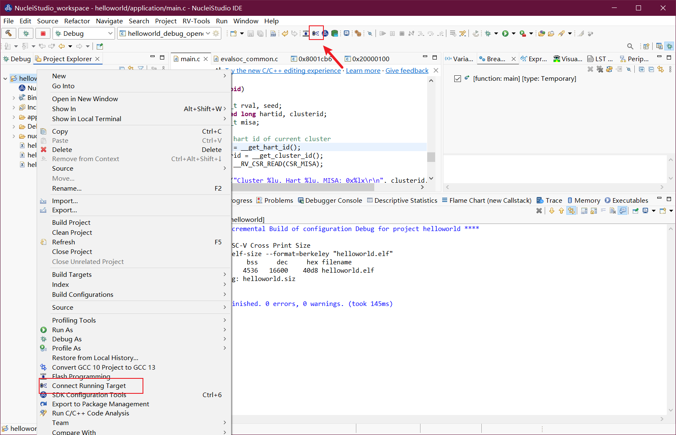Click the Remove All Breakpoints icon
The height and width of the screenshot is (435, 676).
click(x=600, y=69)
